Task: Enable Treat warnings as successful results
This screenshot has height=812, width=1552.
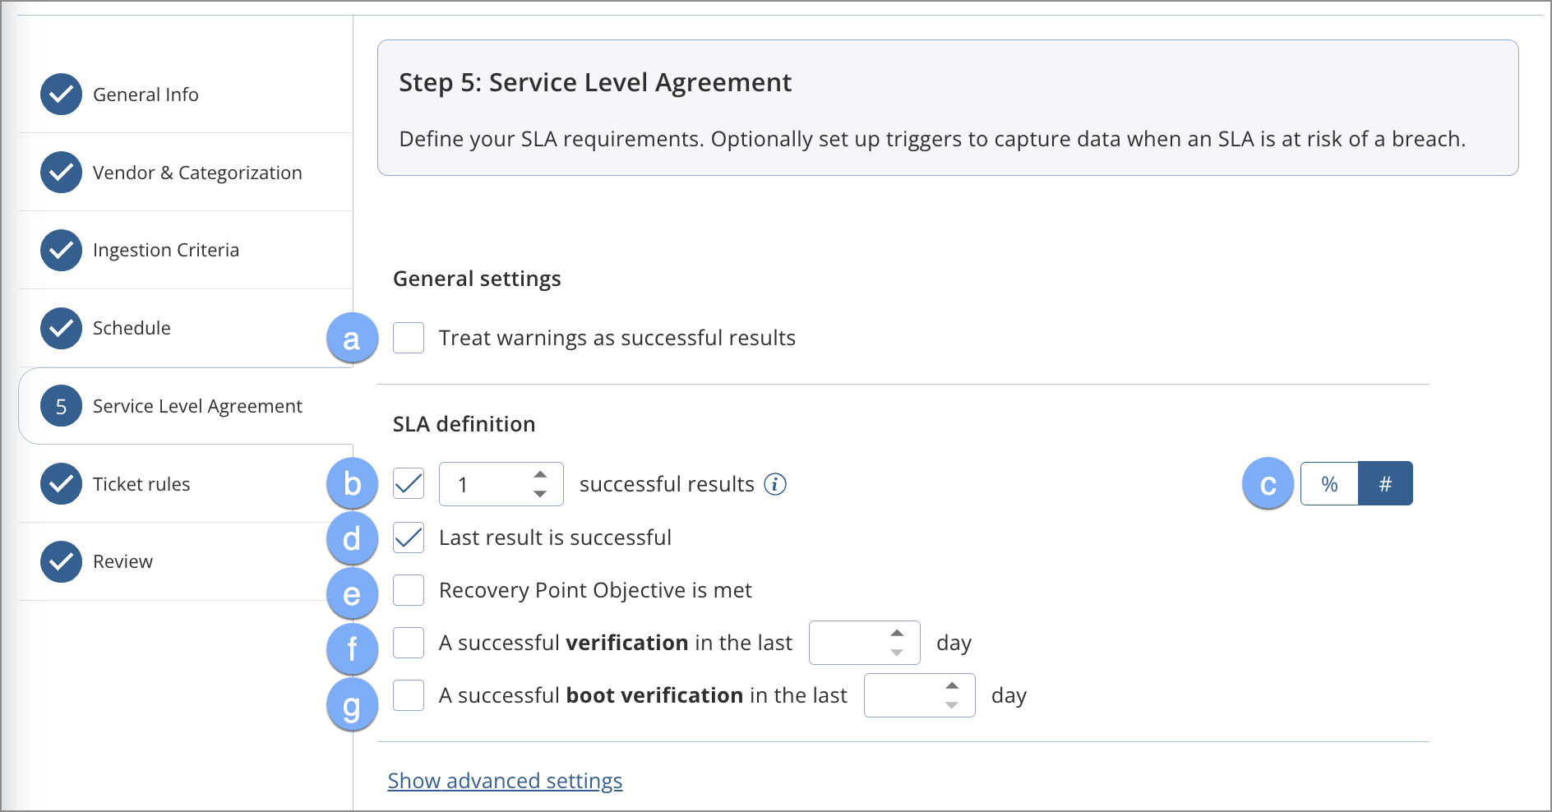Action: click(409, 338)
